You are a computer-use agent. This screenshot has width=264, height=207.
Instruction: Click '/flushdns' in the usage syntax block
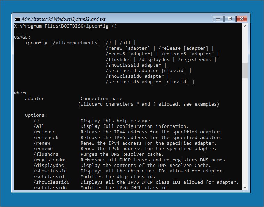pos(118,60)
